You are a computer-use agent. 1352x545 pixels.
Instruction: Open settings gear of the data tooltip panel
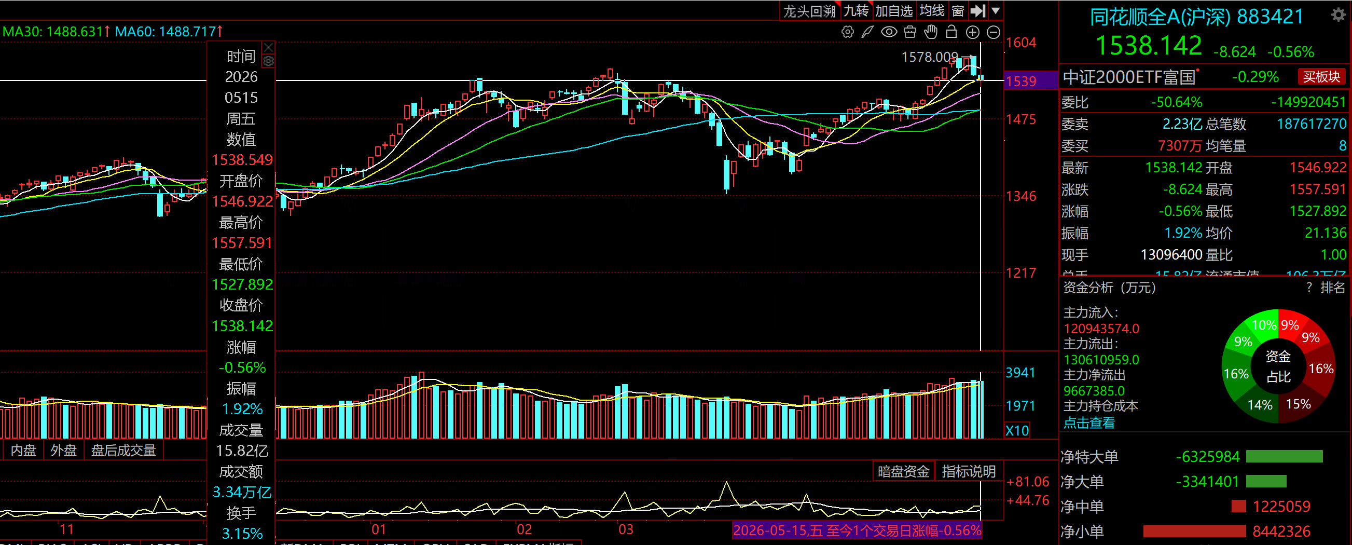(268, 61)
